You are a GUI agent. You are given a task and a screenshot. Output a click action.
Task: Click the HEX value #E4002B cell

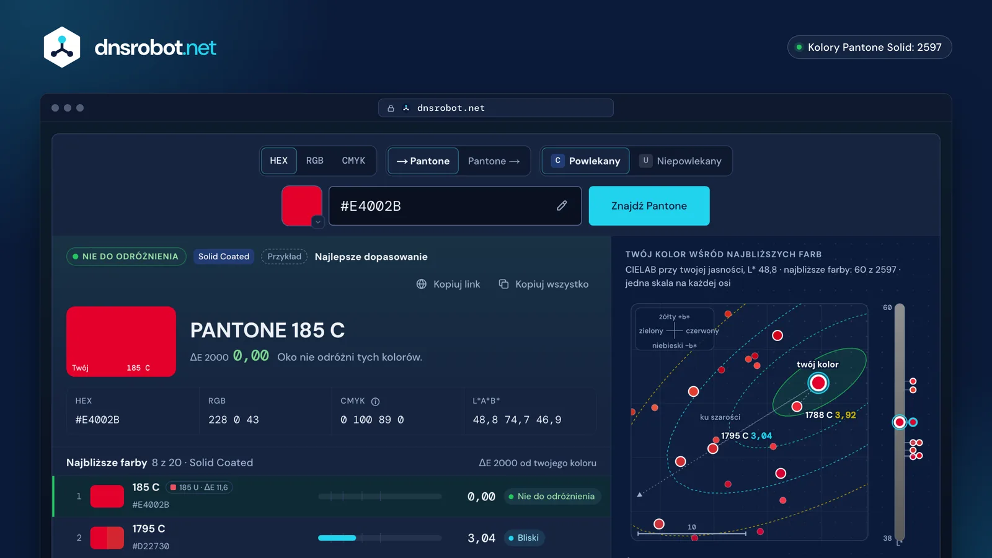97,420
